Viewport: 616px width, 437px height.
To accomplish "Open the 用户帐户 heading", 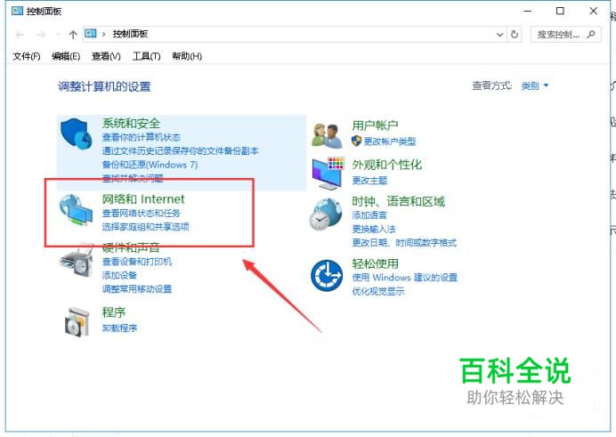I will 375,125.
